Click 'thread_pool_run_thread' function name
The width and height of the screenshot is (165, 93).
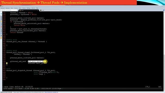click(17, 42)
